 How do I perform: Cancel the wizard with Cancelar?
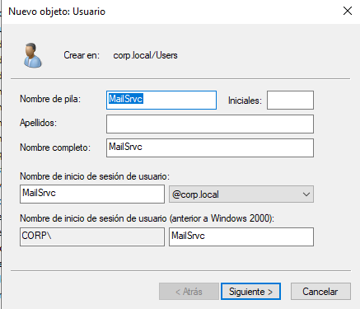tap(320, 292)
